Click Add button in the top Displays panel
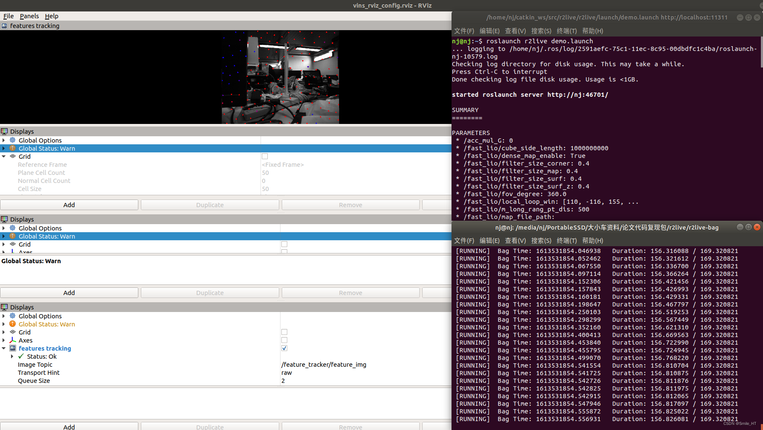This screenshot has width=763, height=430. (x=69, y=205)
